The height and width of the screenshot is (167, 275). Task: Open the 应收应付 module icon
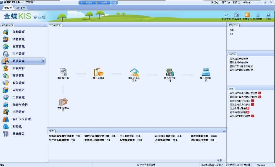click(5, 68)
